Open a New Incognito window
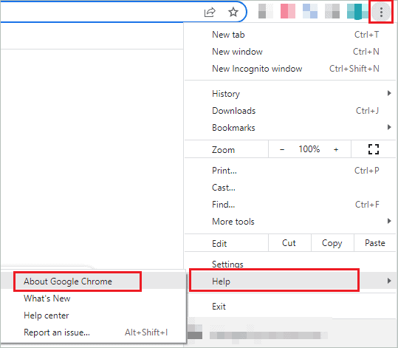 (290, 69)
